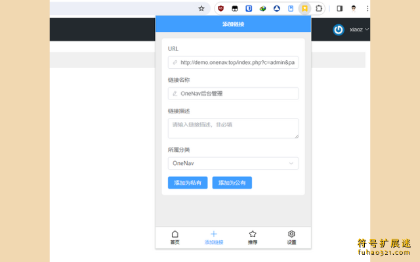The width and height of the screenshot is (420, 262).
Task: Open the blue triangle circle extension
Action: coord(277,9)
